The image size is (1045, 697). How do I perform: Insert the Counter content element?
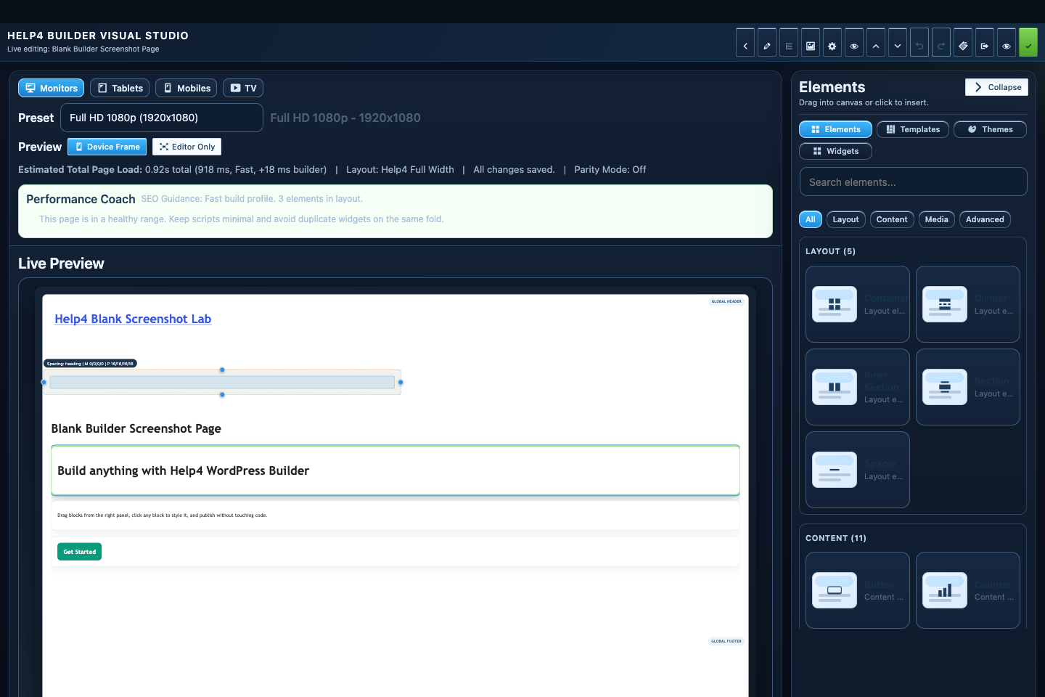pos(968,590)
